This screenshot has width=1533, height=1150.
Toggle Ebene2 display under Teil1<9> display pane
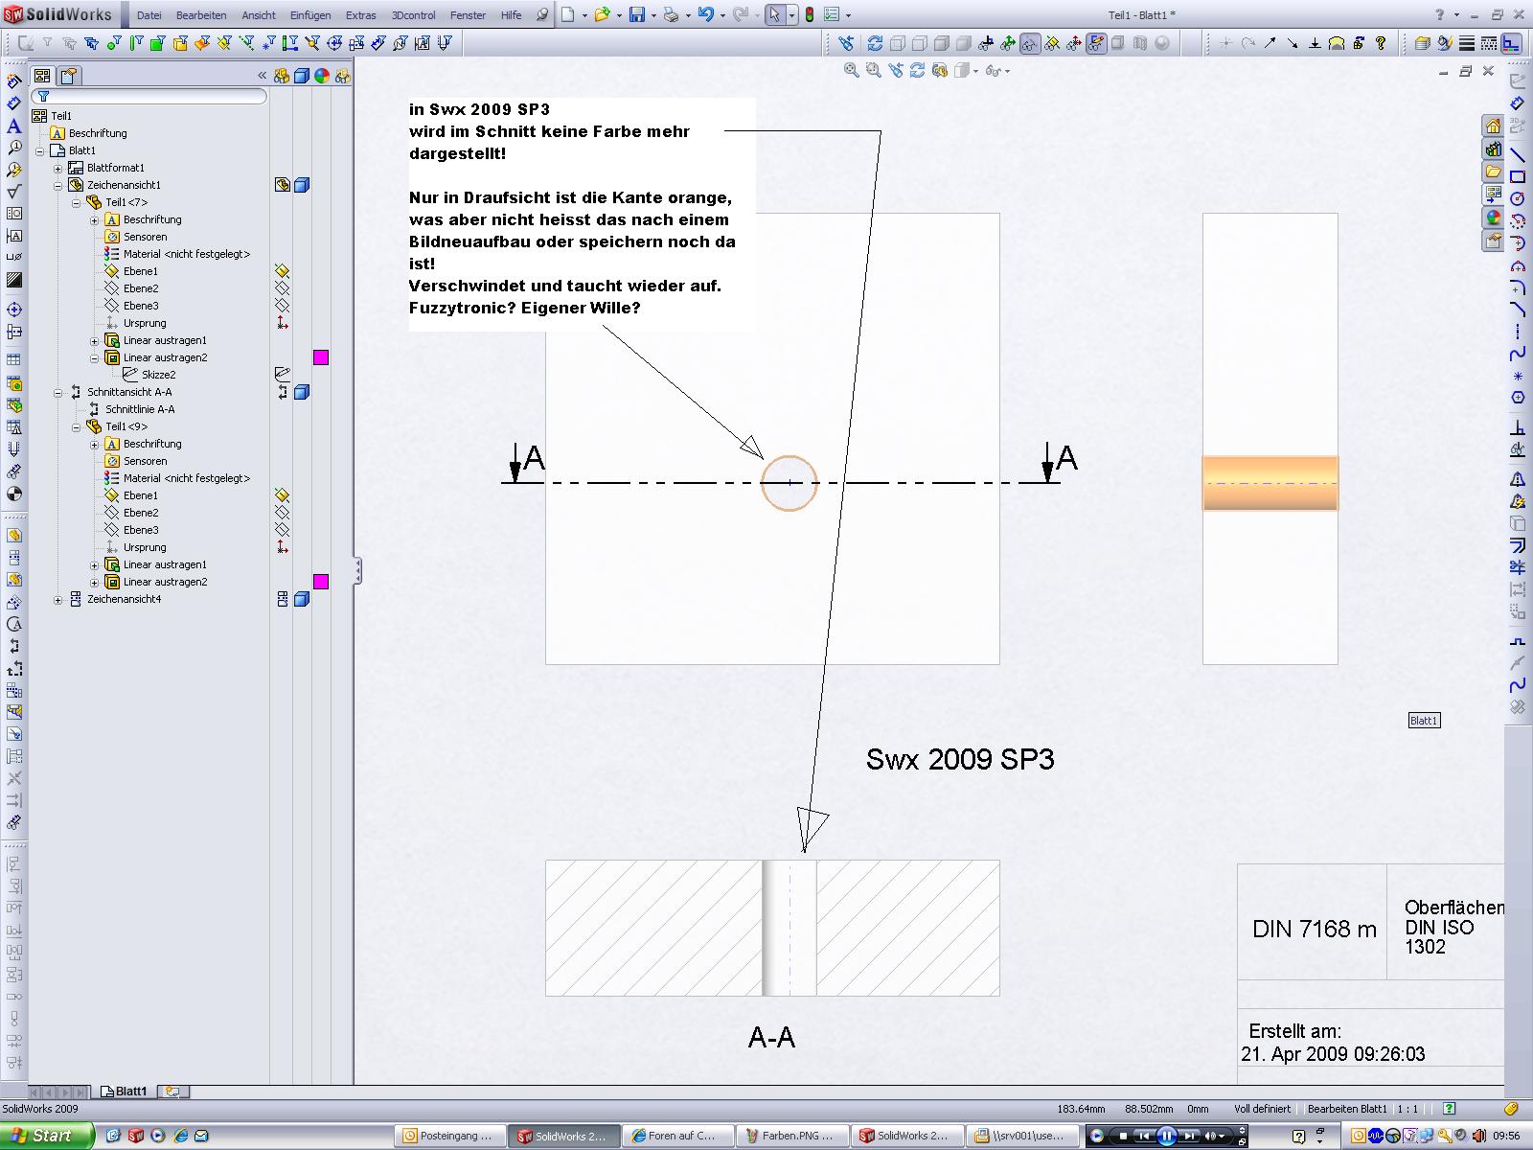(x=282, y=513)
